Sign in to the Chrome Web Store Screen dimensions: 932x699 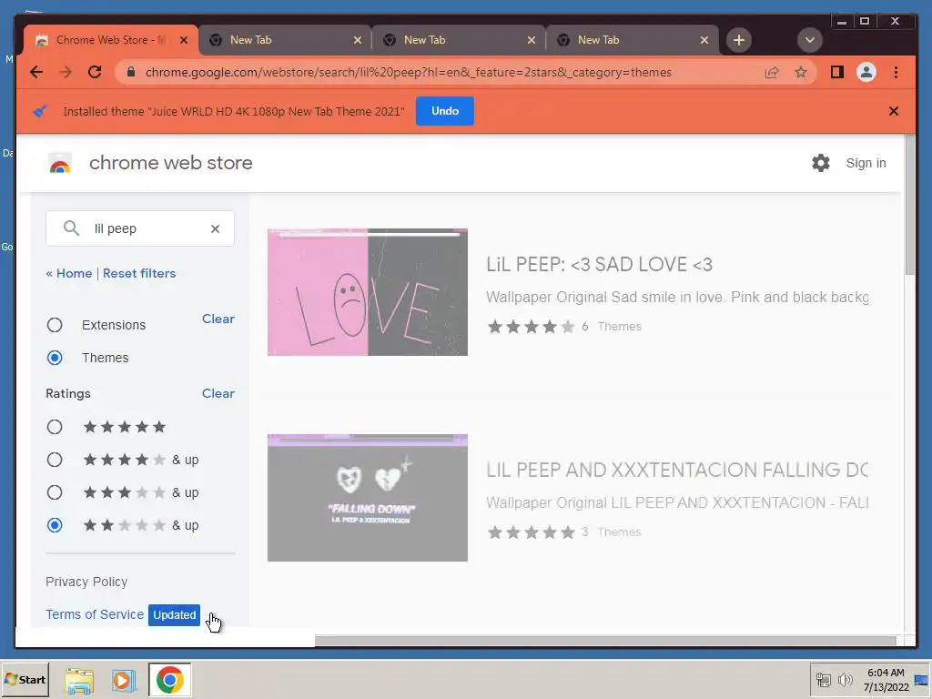tap(866, 163)
